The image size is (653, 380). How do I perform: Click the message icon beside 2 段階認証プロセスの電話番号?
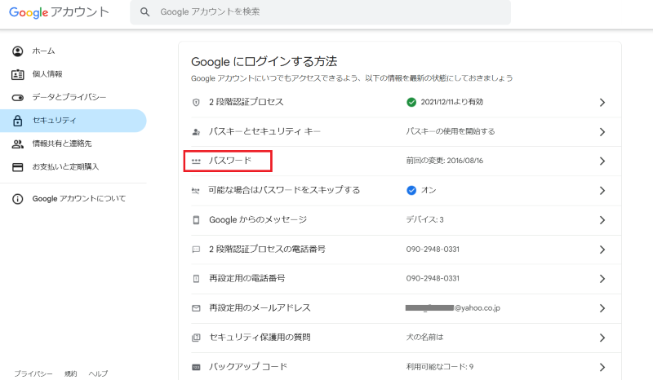196,250
